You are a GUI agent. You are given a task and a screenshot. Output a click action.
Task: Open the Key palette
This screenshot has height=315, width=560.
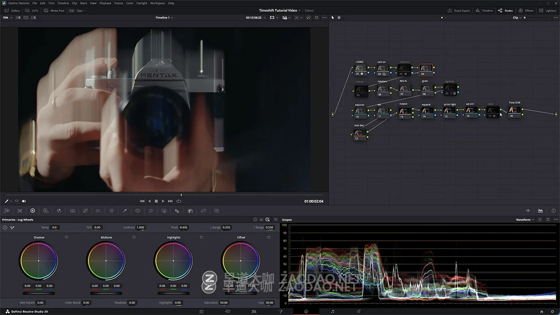coord(190,210)
